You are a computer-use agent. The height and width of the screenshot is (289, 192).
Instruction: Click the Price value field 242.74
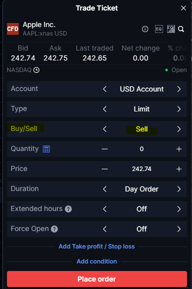[x=142, y=169]
